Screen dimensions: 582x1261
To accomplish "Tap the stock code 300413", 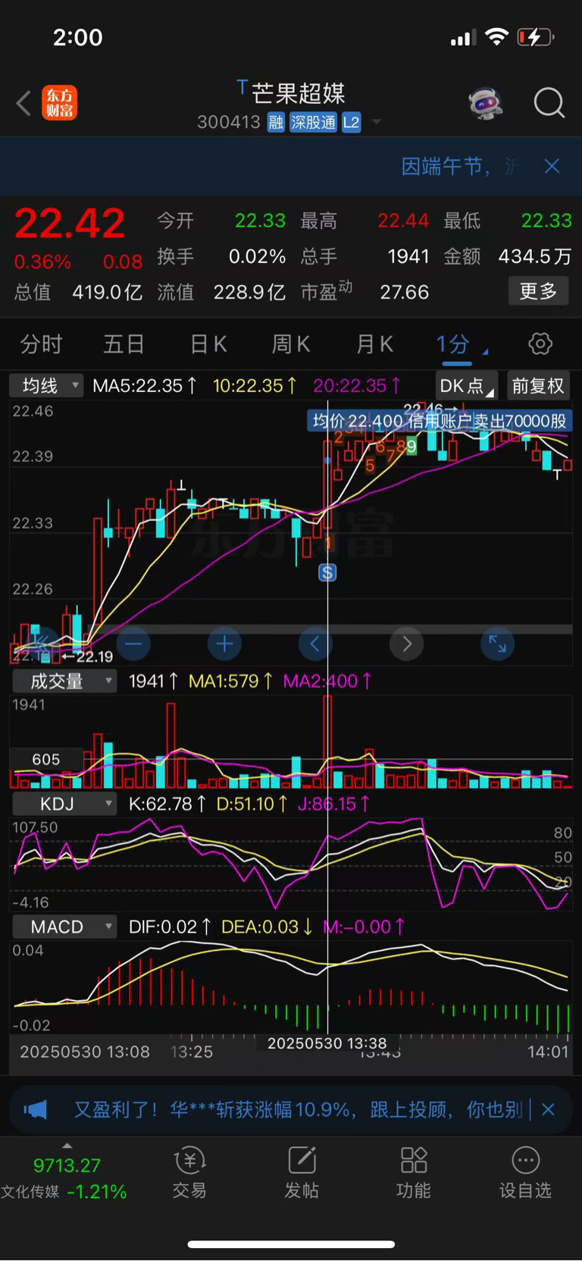I will 229,122.
